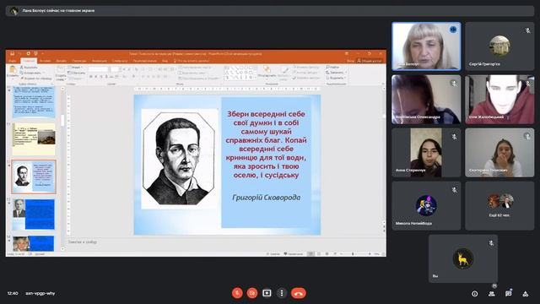Screen dimensions: 540x304
Task: Click Comments (Примечания) in status bar
Action: 294,254
